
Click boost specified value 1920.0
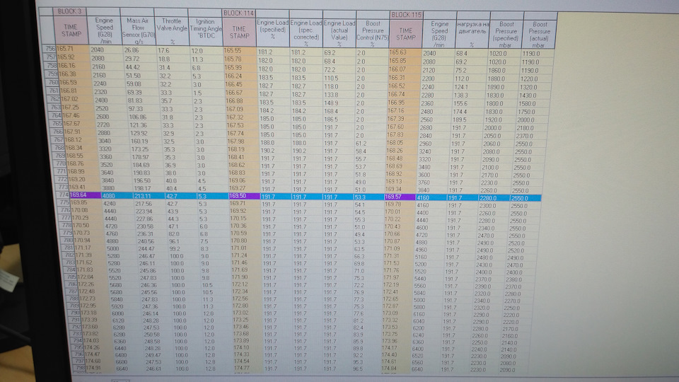(x=495, y=120)
